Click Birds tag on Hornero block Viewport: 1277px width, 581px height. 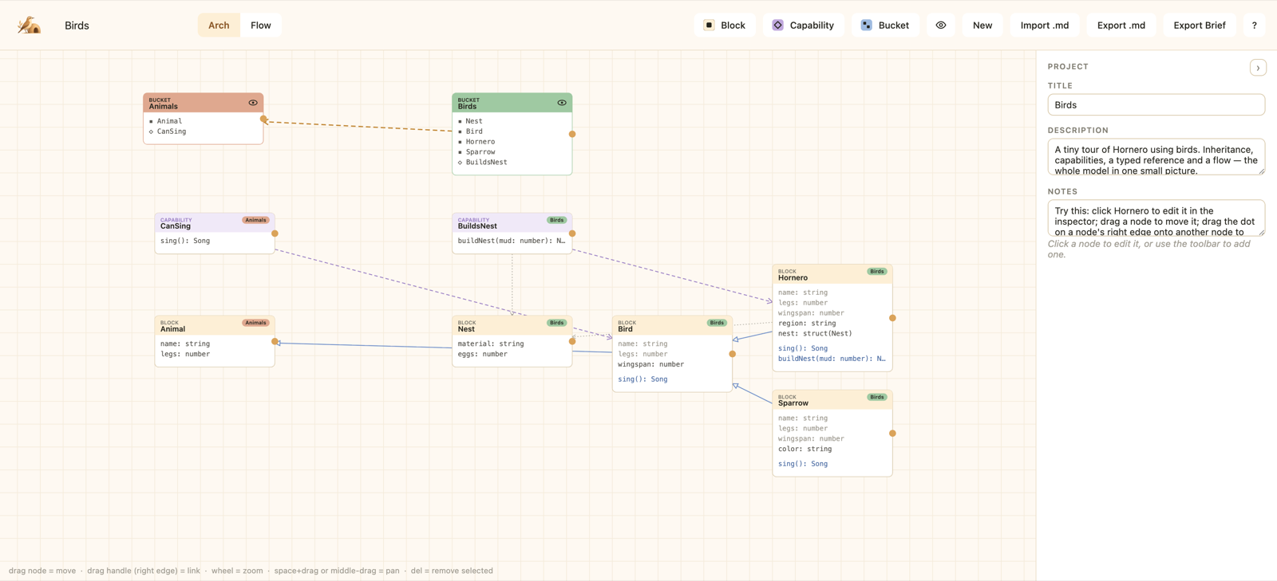[876, 272]
